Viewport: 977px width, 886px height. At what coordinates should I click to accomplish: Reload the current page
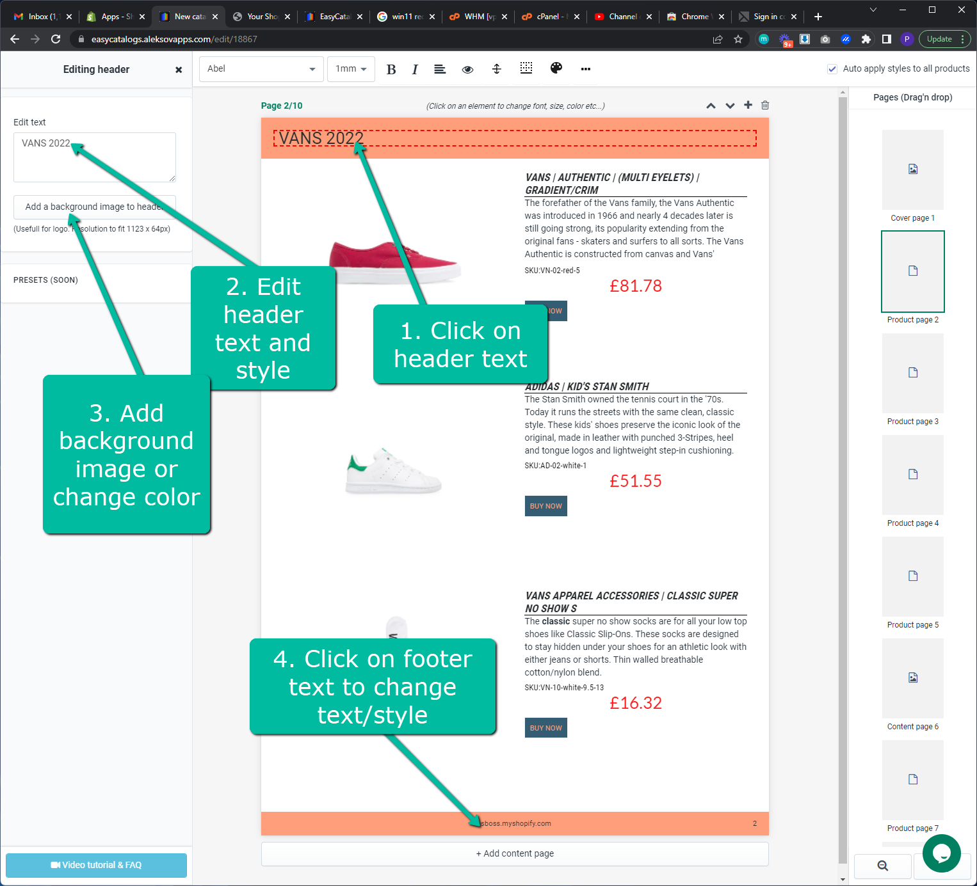(x=56, y=39)
